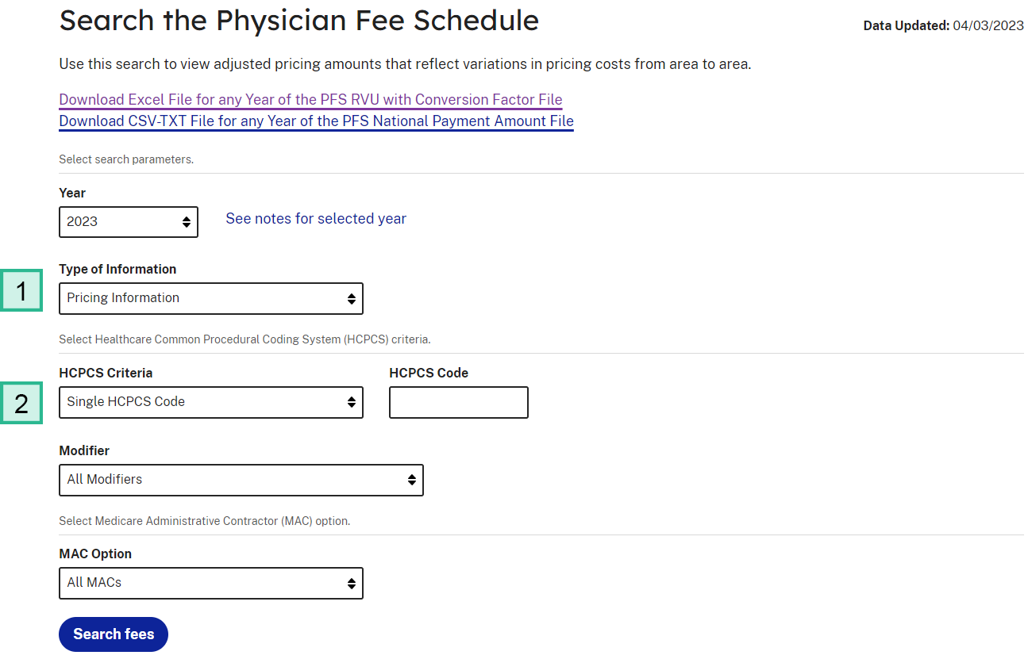Image resolution: width=1032 pixels, height=659 pixels.
Task: Click inside the HCPCS Code input field
Action: pos(458,402)
